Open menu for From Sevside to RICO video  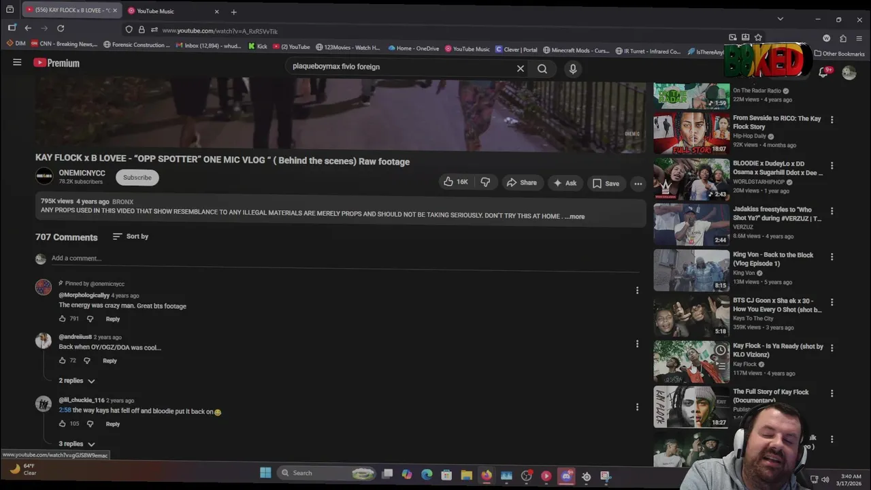[x=832, y=120]
